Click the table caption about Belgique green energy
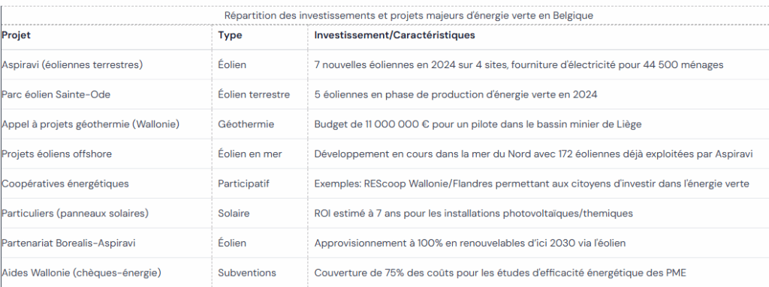The height and width of the screenshot is (287, 769). coord(409,15)
